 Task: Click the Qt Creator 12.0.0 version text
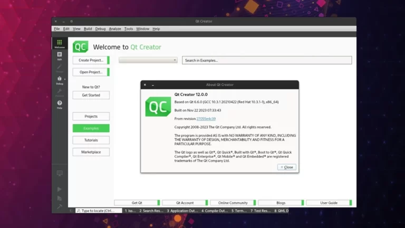click(191, 94)
